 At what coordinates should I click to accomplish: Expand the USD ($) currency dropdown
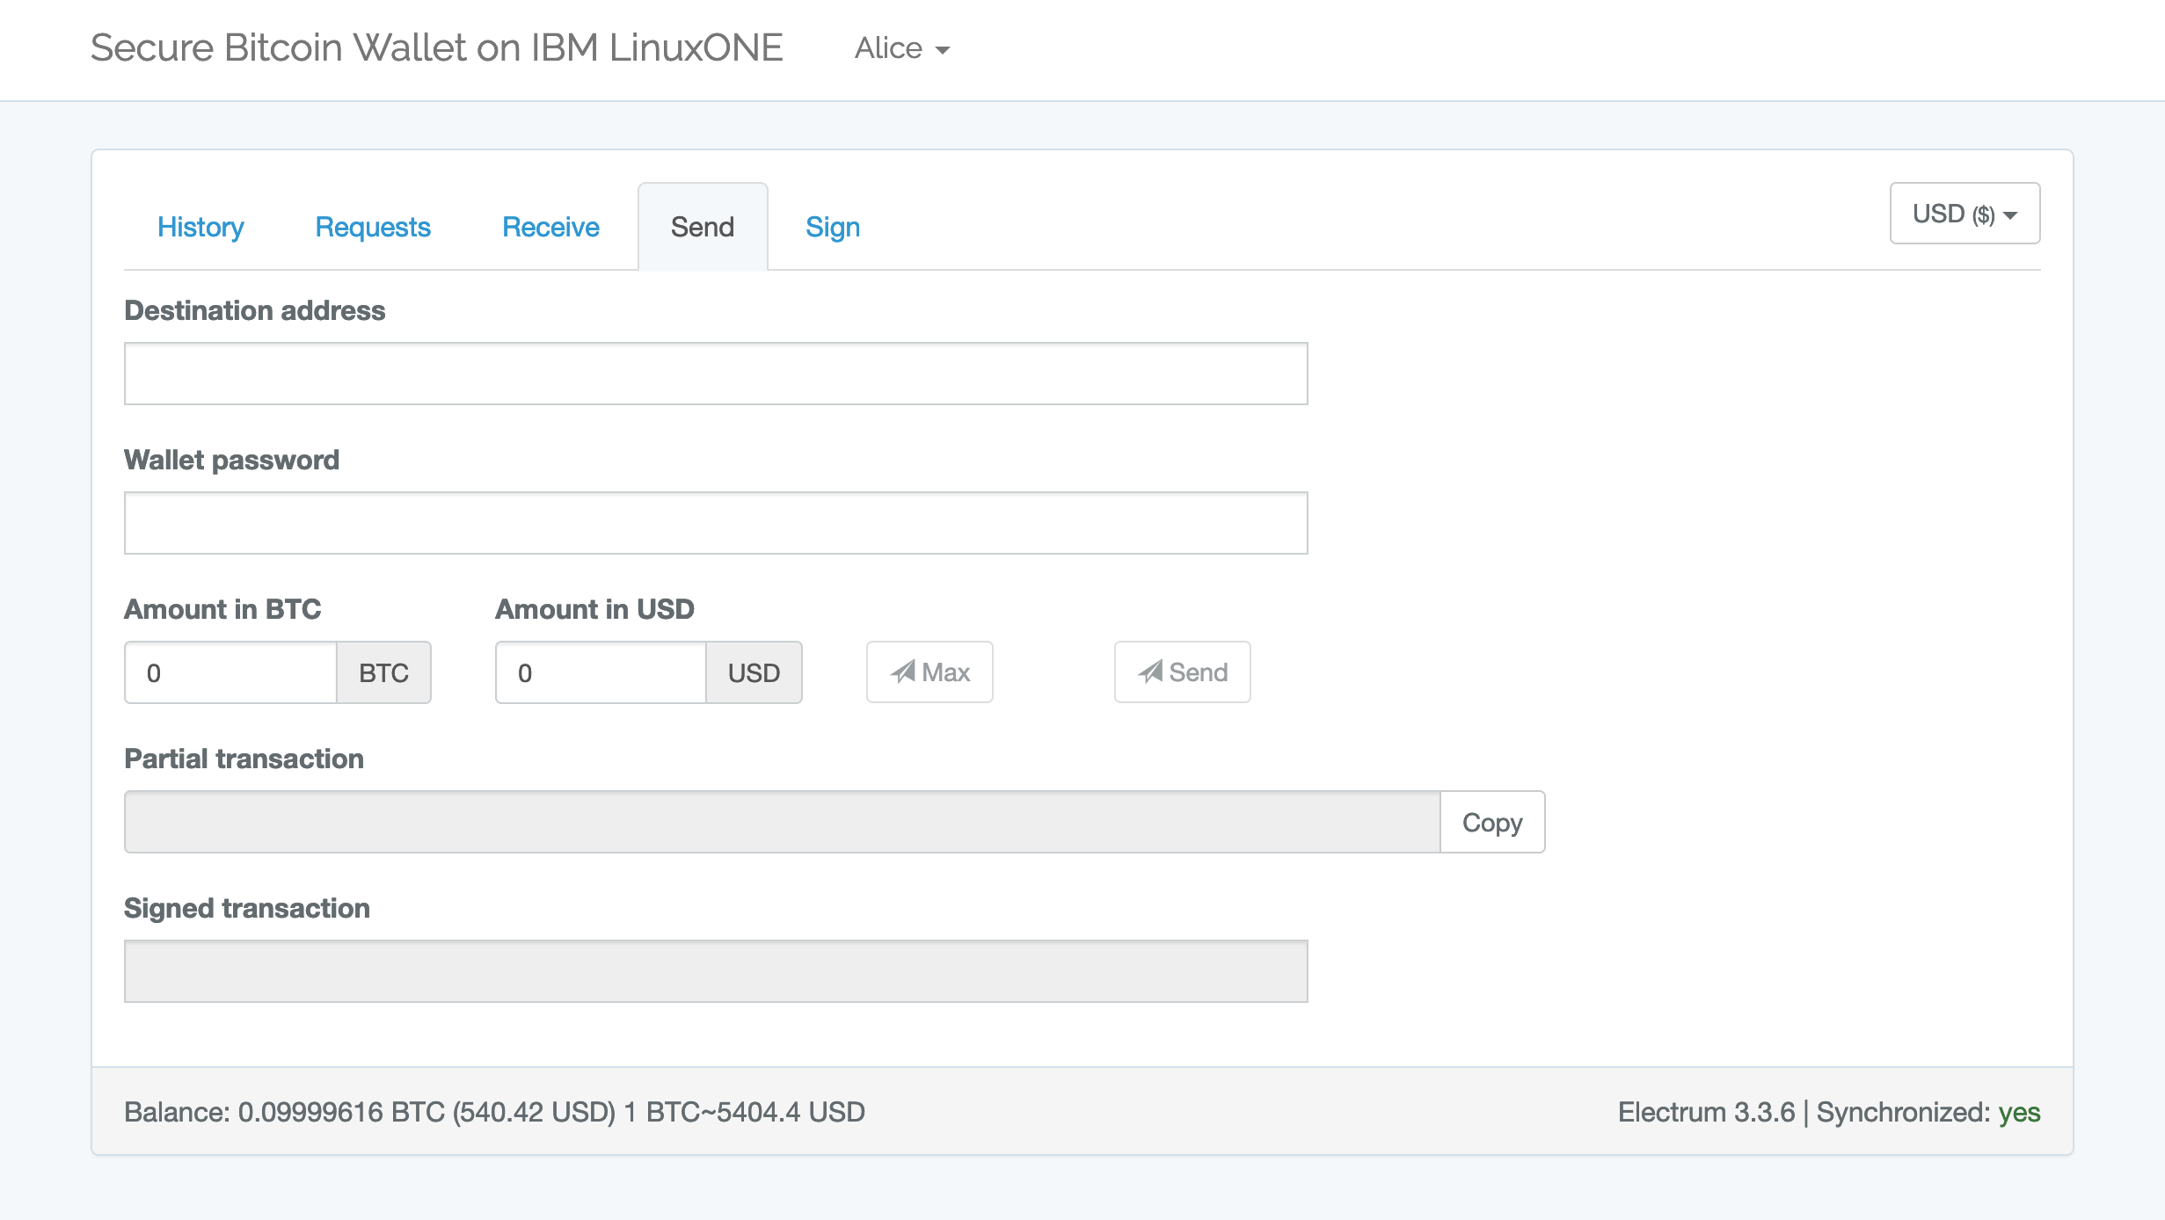(1964, 214)
